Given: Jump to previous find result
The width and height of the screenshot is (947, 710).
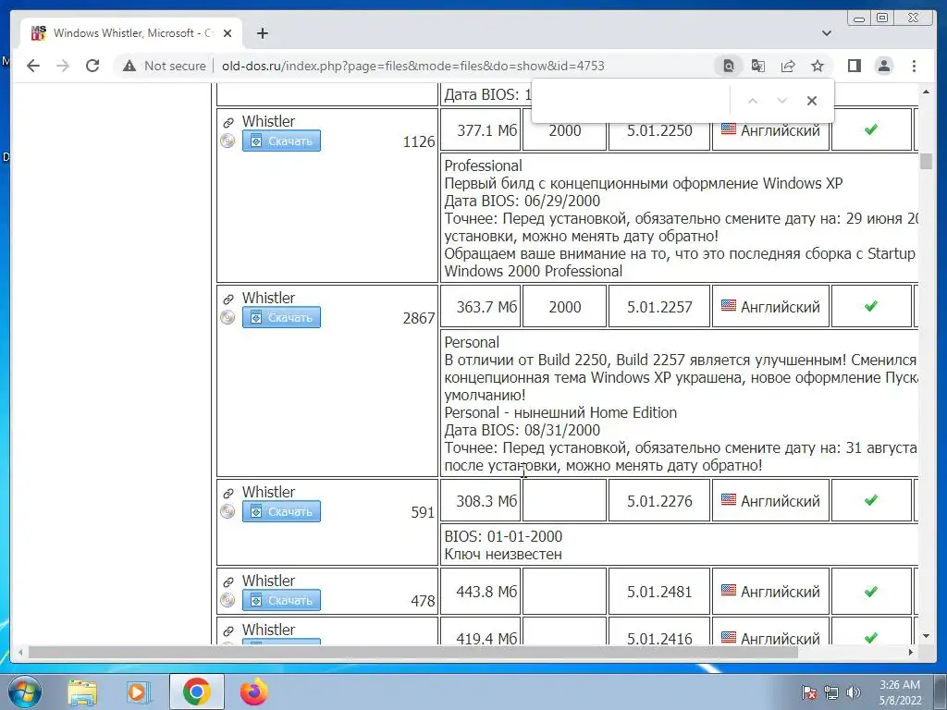Looking at the screenshot, I should pyautogui.click(x=753, y=101).
